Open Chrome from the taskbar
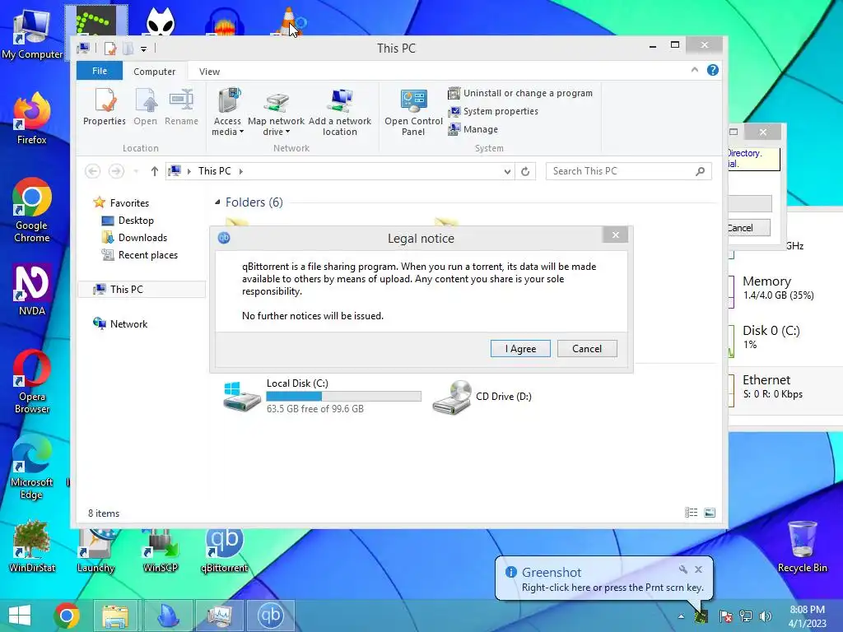Viewport: 843px width, 632px height. point(67,616)
